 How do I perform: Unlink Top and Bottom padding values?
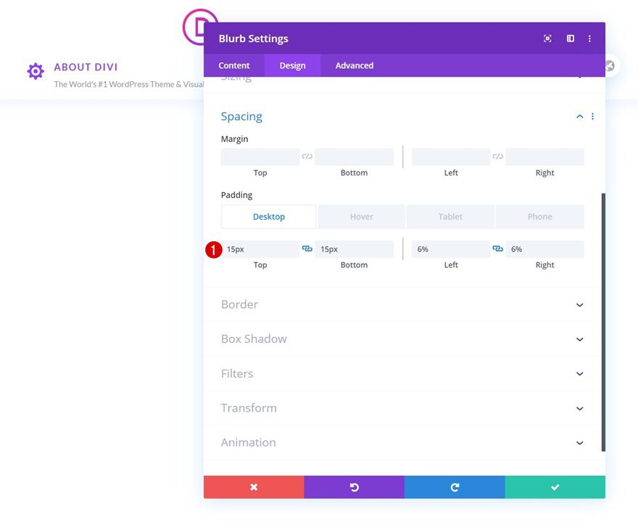click(x=307, y=248)
